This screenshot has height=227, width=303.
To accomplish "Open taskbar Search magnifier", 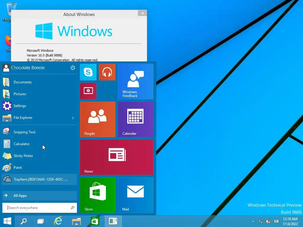I will (24, 221).
